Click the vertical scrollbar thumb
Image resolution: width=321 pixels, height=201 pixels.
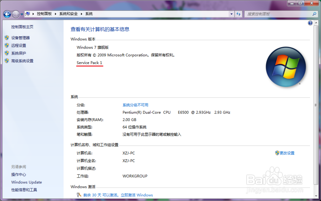316,105
